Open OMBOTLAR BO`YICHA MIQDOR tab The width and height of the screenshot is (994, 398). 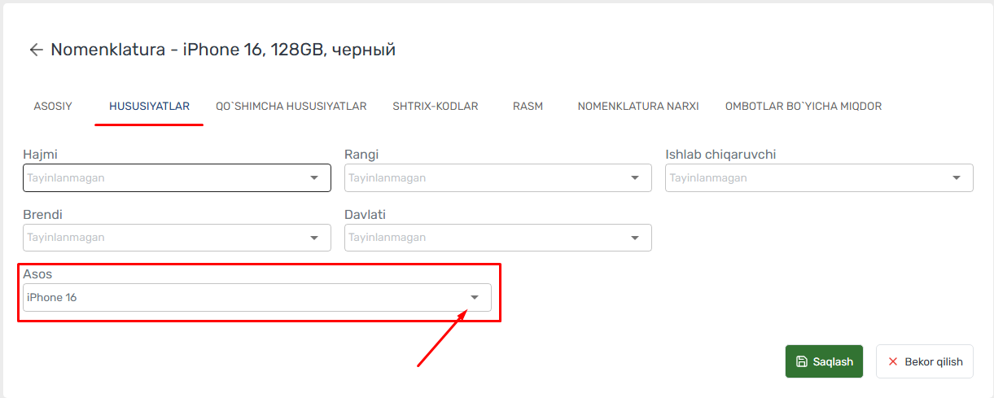(x=804, y=106)
